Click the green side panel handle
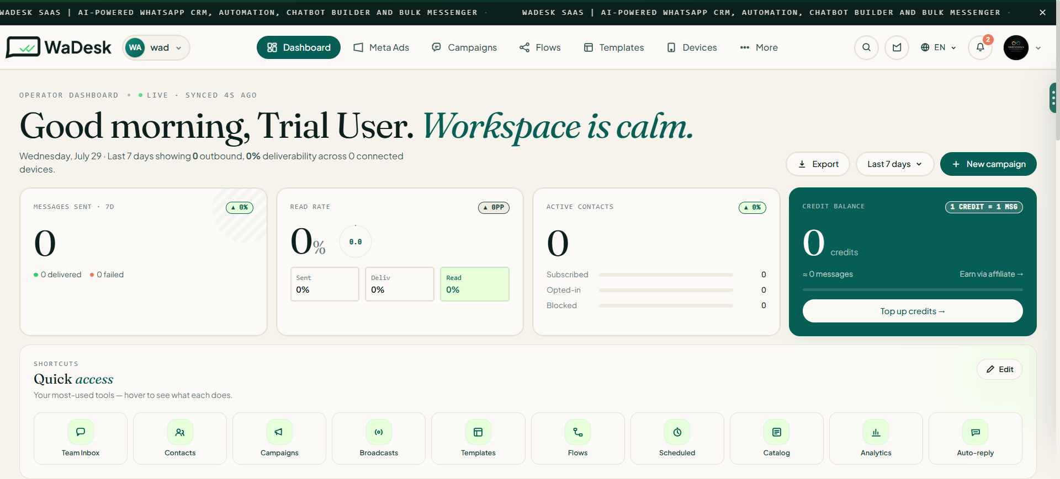Image resolution: width=1060 pixels, height=479 pixels. point(1053,98)
